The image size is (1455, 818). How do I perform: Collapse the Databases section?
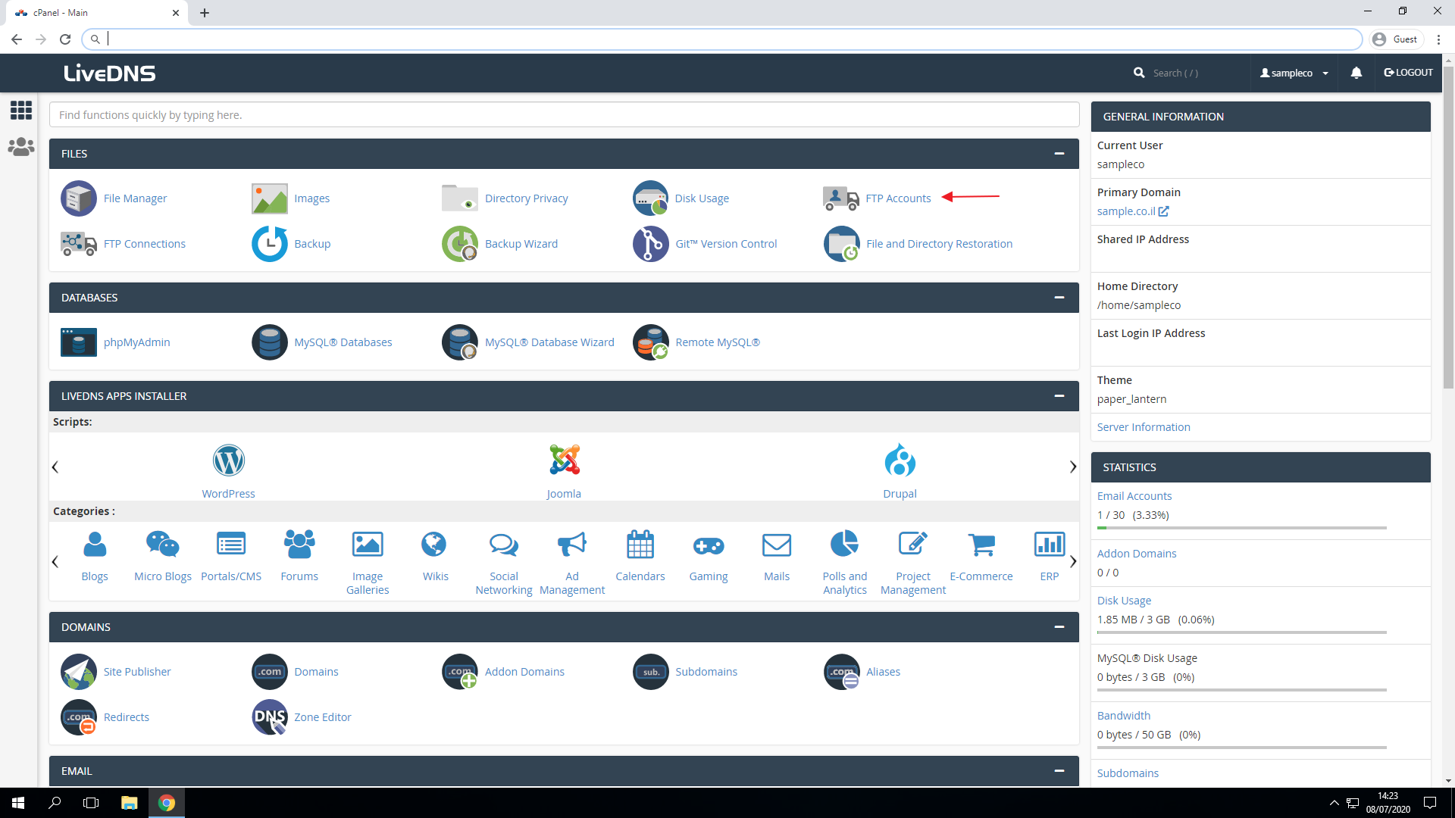pyautogui.click(x=1059, y=298)
